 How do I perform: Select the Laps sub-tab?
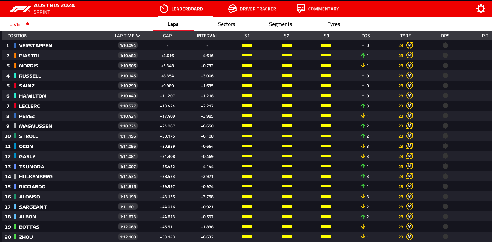click(x=173, y=24)
